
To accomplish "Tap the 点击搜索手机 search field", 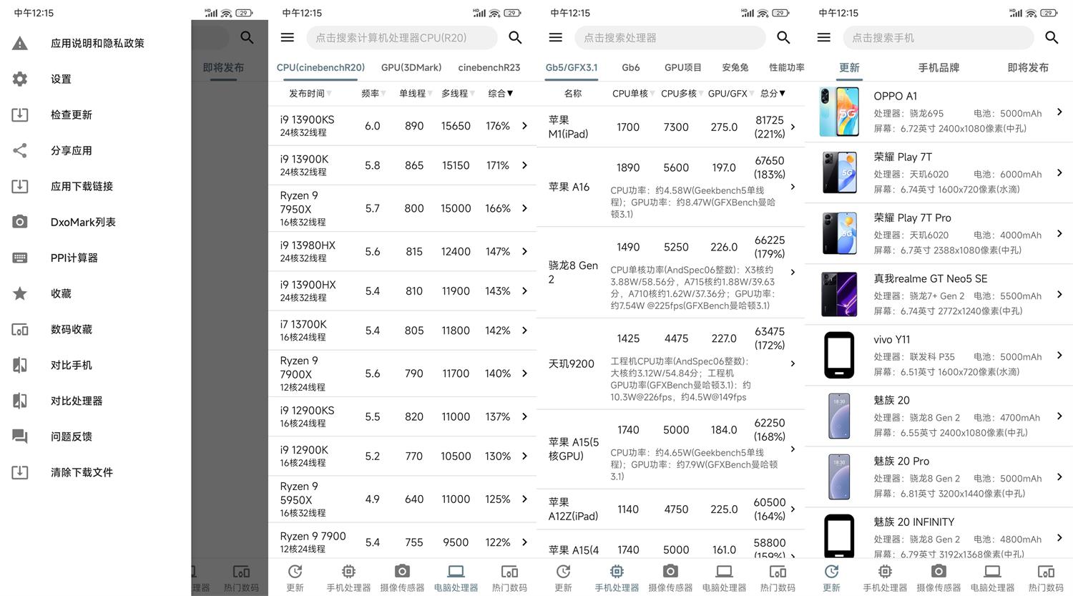I will (939, 37).
